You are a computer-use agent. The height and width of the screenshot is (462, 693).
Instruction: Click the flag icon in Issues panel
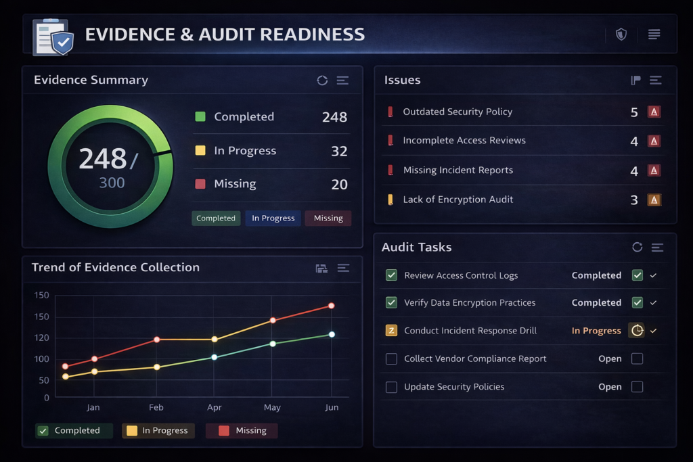635,80
